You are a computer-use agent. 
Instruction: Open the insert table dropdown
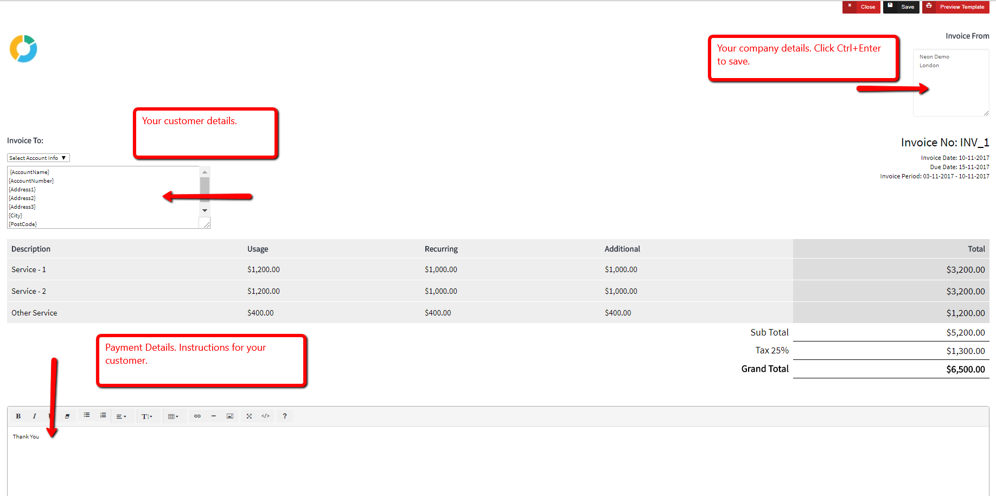(x=173, y=416)
